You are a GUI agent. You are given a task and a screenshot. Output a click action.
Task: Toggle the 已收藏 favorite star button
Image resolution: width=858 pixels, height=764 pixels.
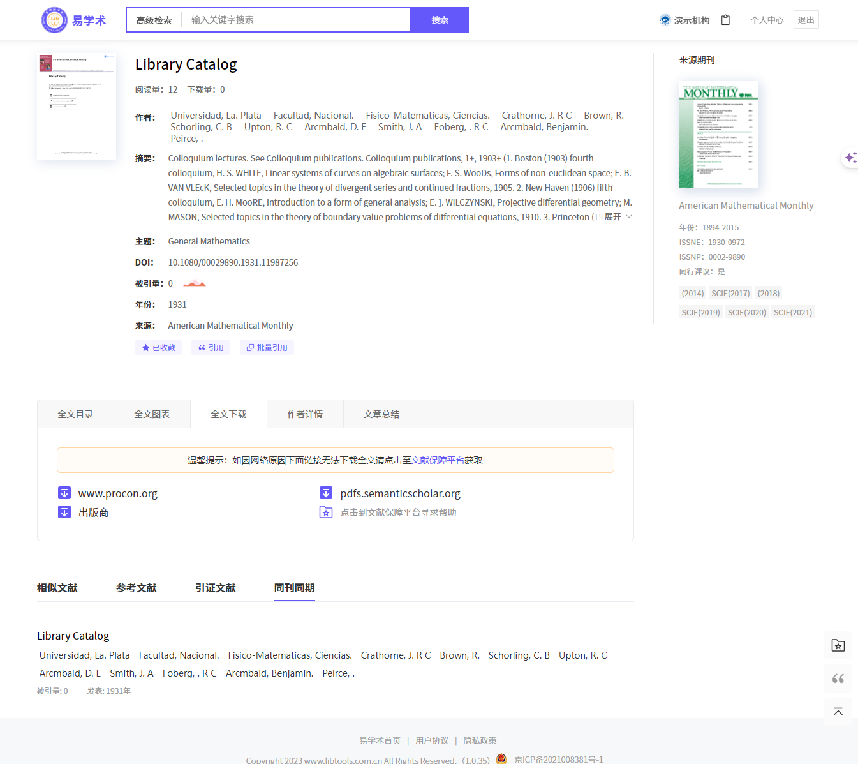click(x=158, y=348)
